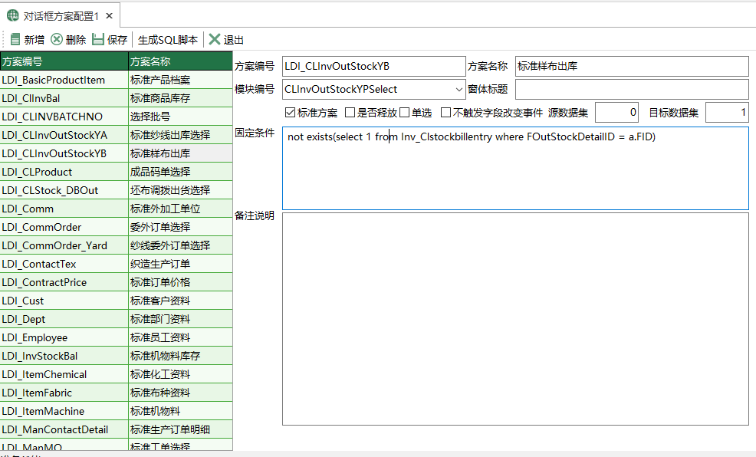Select the LDI_CLINVBATCHNO row
This screenshot has width=756, height=457.
click(117, 117)
